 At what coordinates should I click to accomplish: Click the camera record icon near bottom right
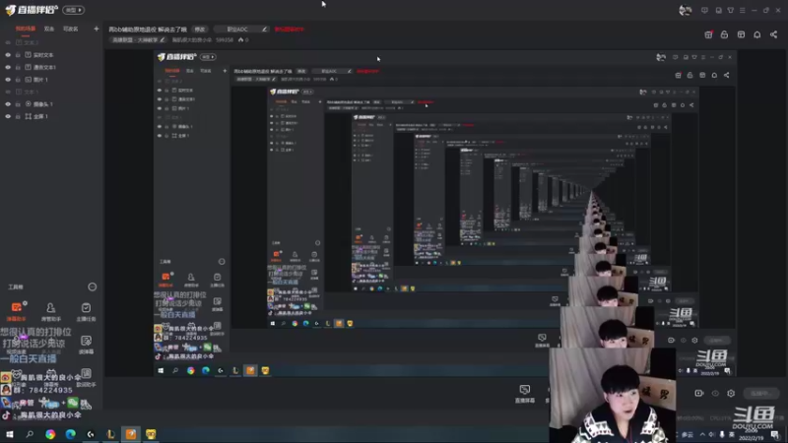tap(699, 393)
